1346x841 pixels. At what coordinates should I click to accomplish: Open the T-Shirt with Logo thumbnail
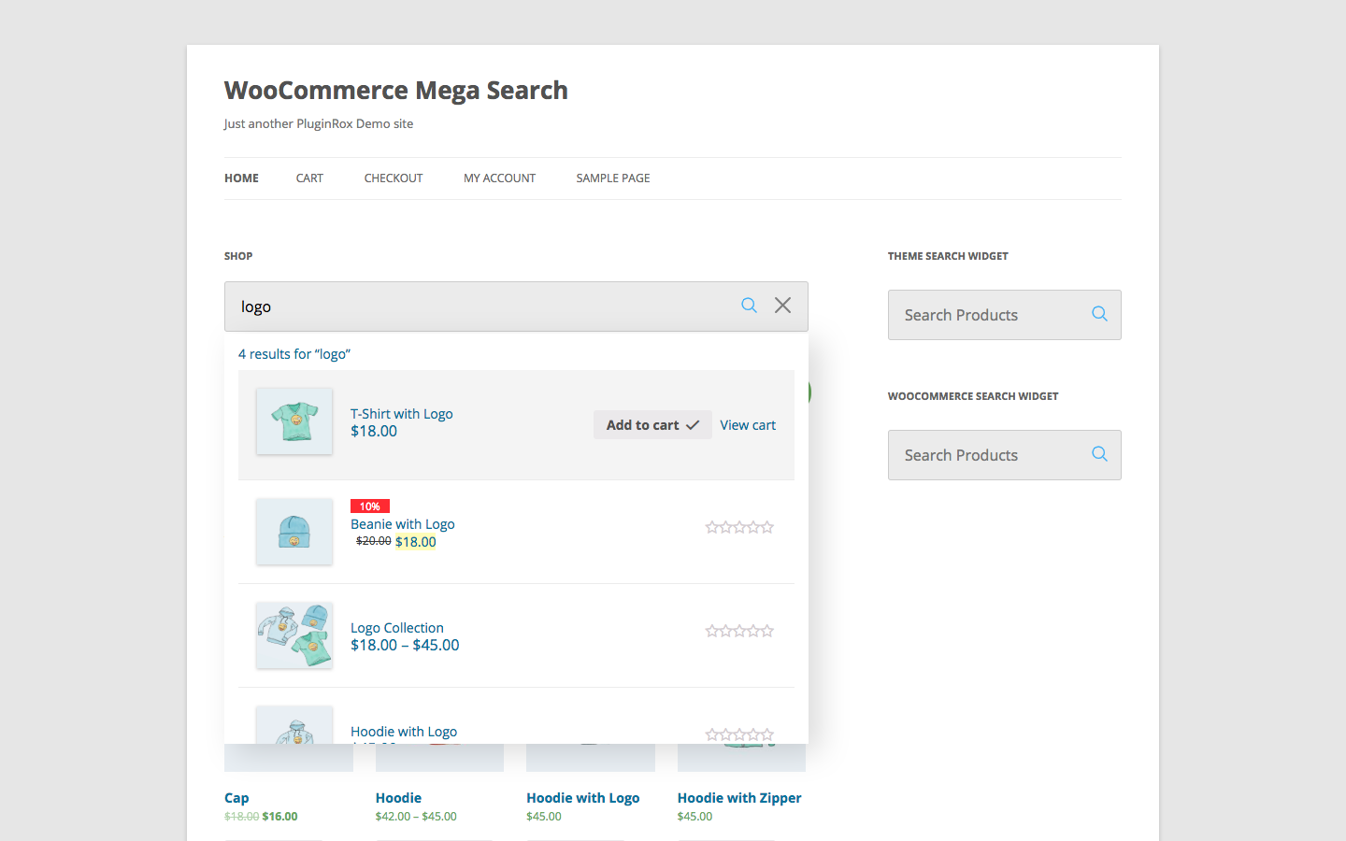pos(294,421)
